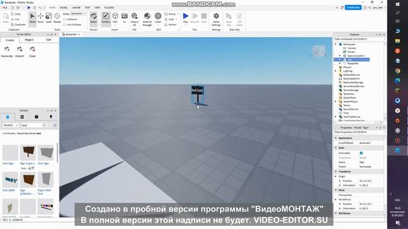408x229 pixels.
Task: Open the Mode Geometric dropdown
Action: tap(78, 13)
